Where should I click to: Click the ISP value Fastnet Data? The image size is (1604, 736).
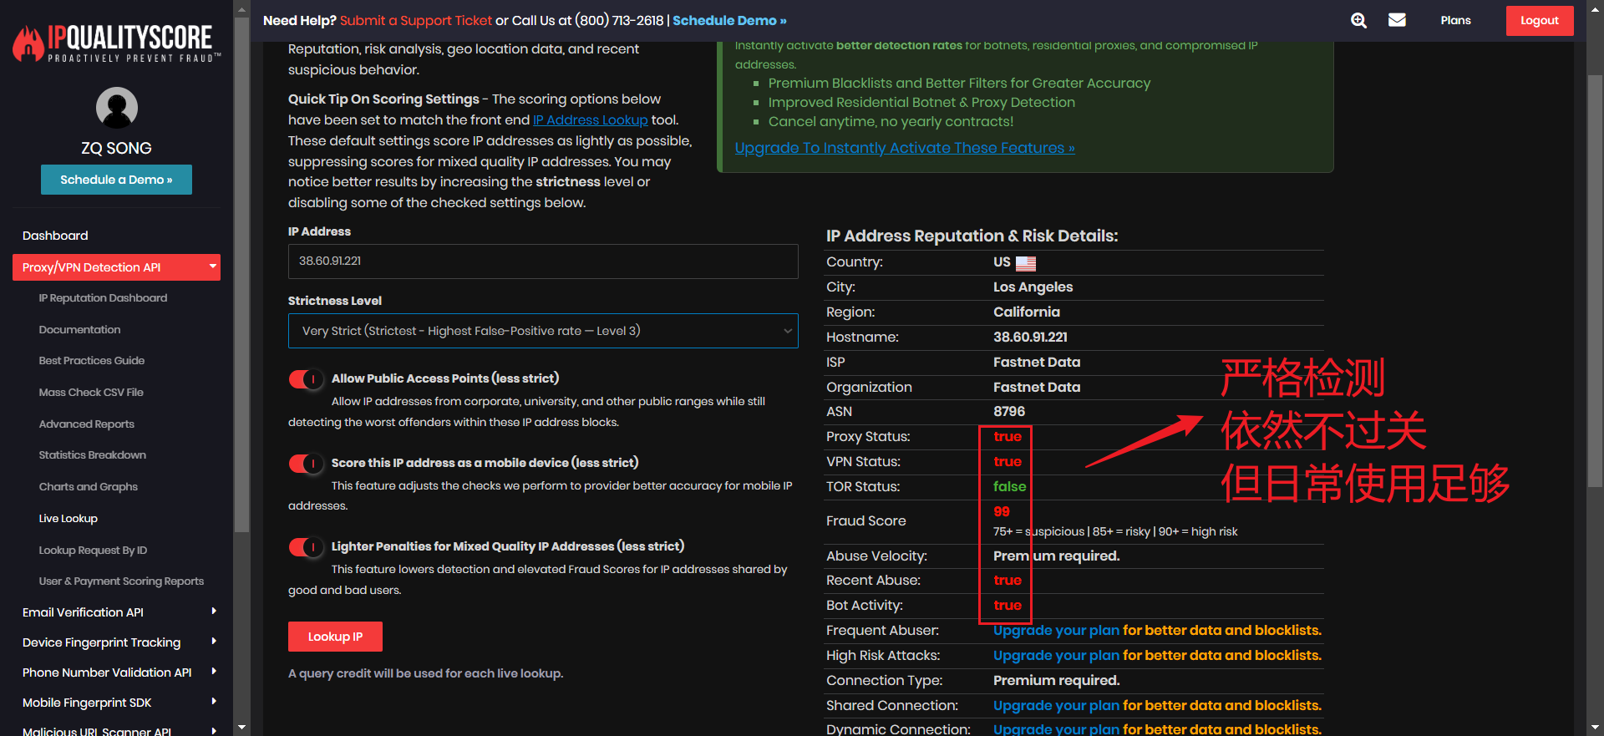pos(1037,363)
